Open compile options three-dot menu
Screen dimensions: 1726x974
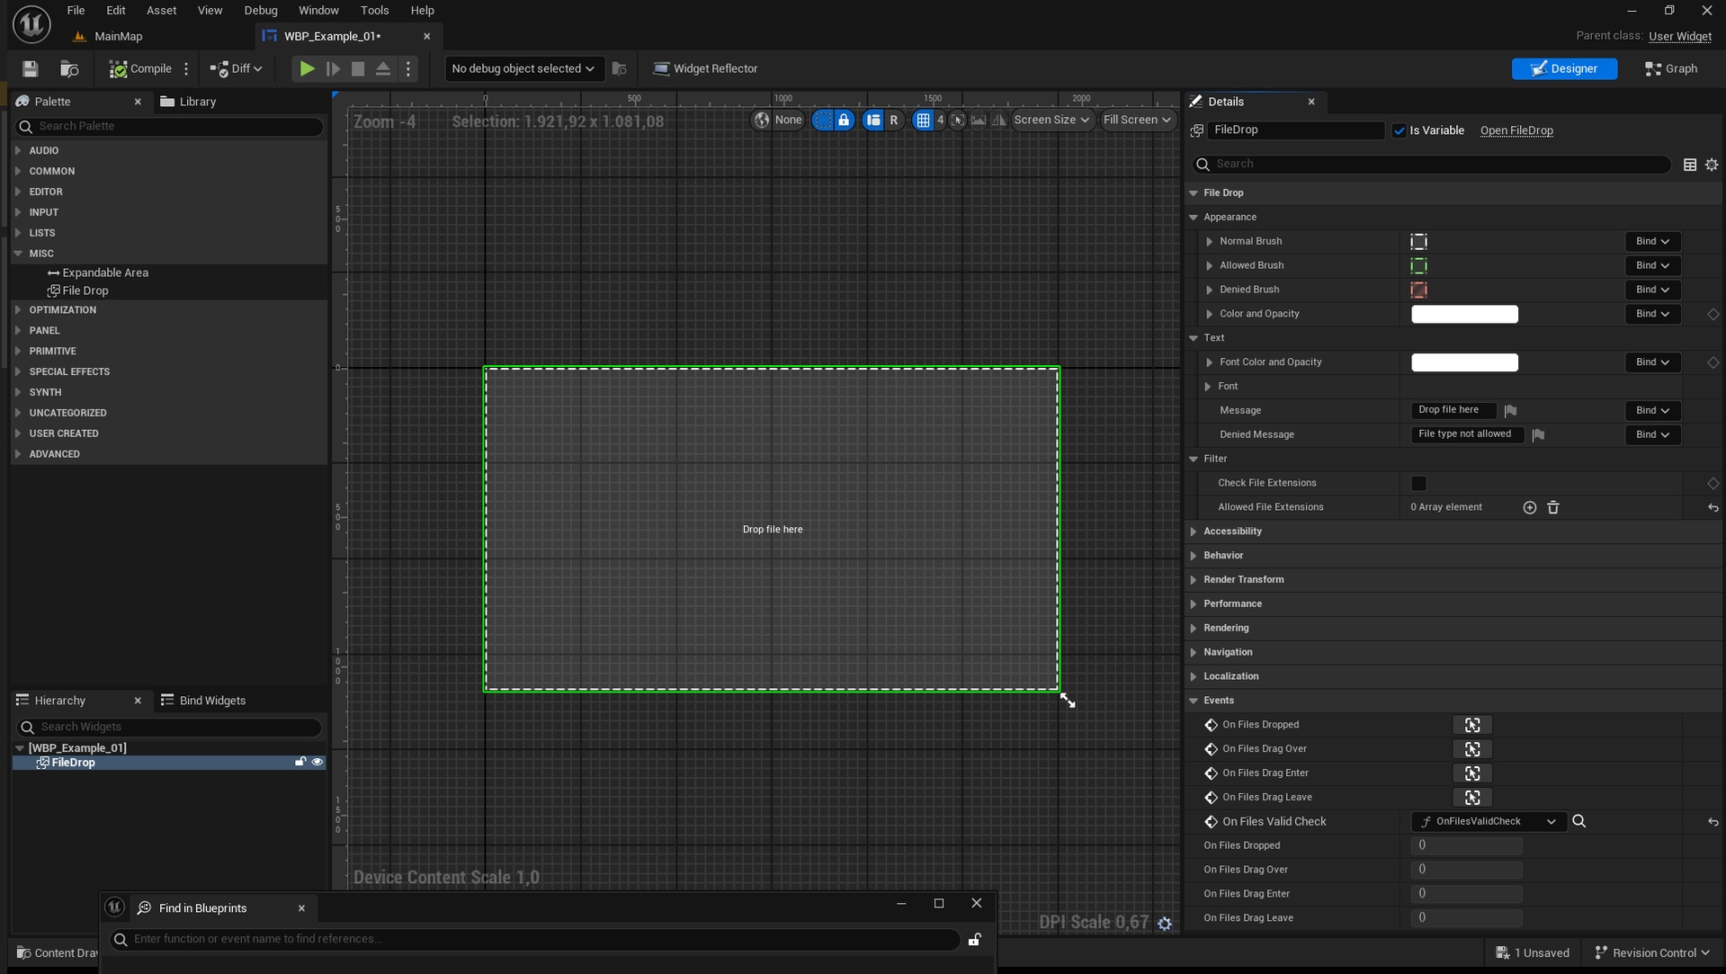(187, 68)
